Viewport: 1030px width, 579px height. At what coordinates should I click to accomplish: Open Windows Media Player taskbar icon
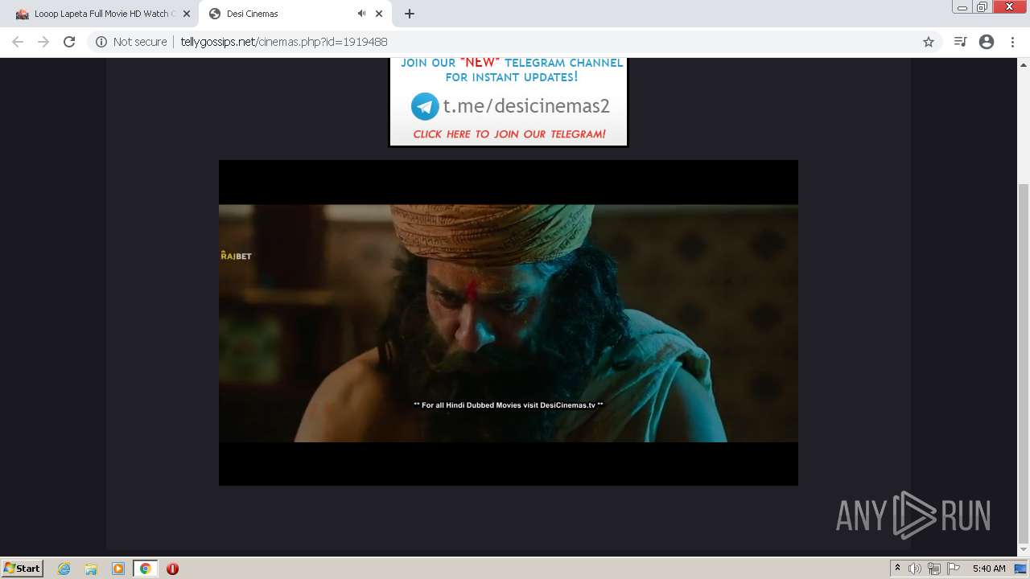point(118,569)
